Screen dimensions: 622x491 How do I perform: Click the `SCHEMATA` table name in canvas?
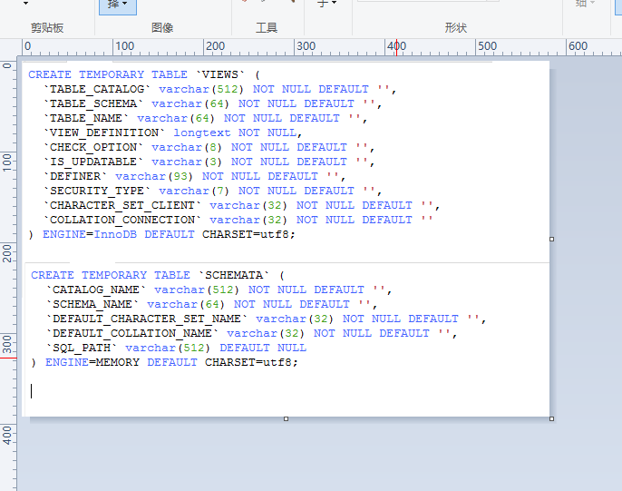(234, 275)
